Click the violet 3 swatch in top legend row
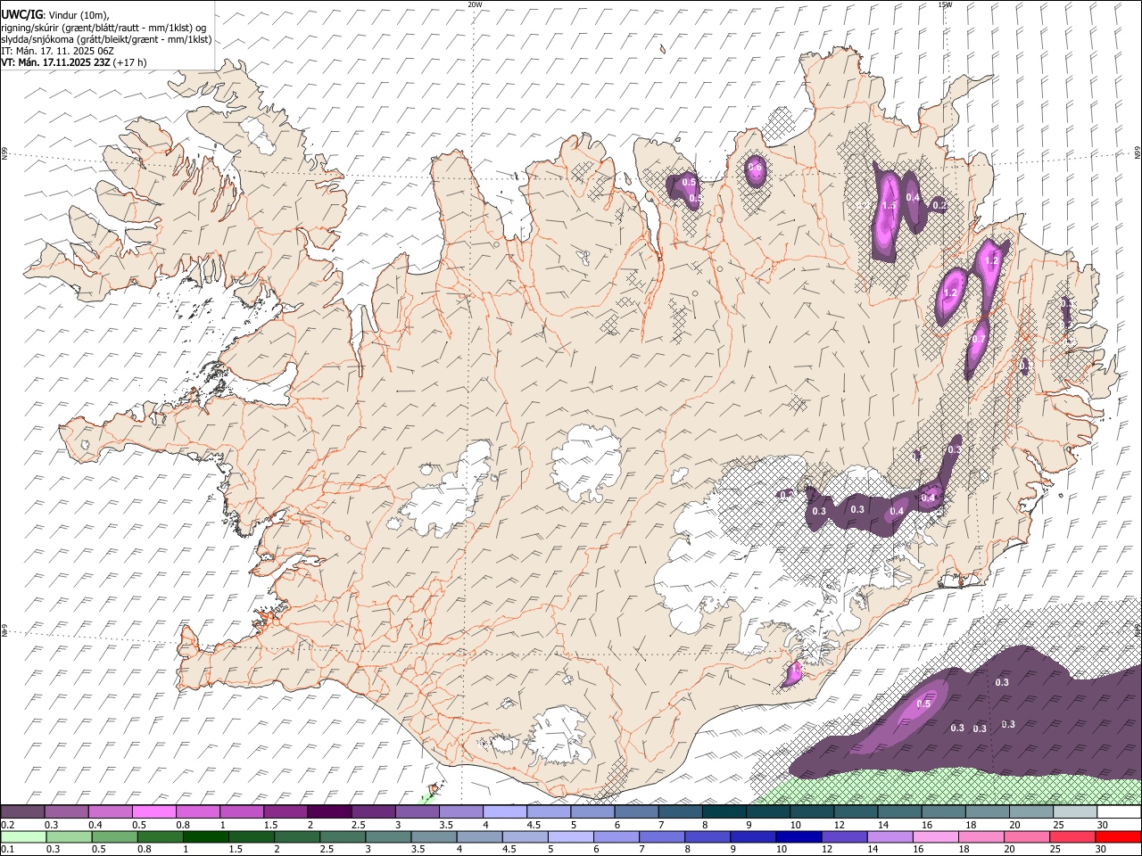 tap(417, 812)
